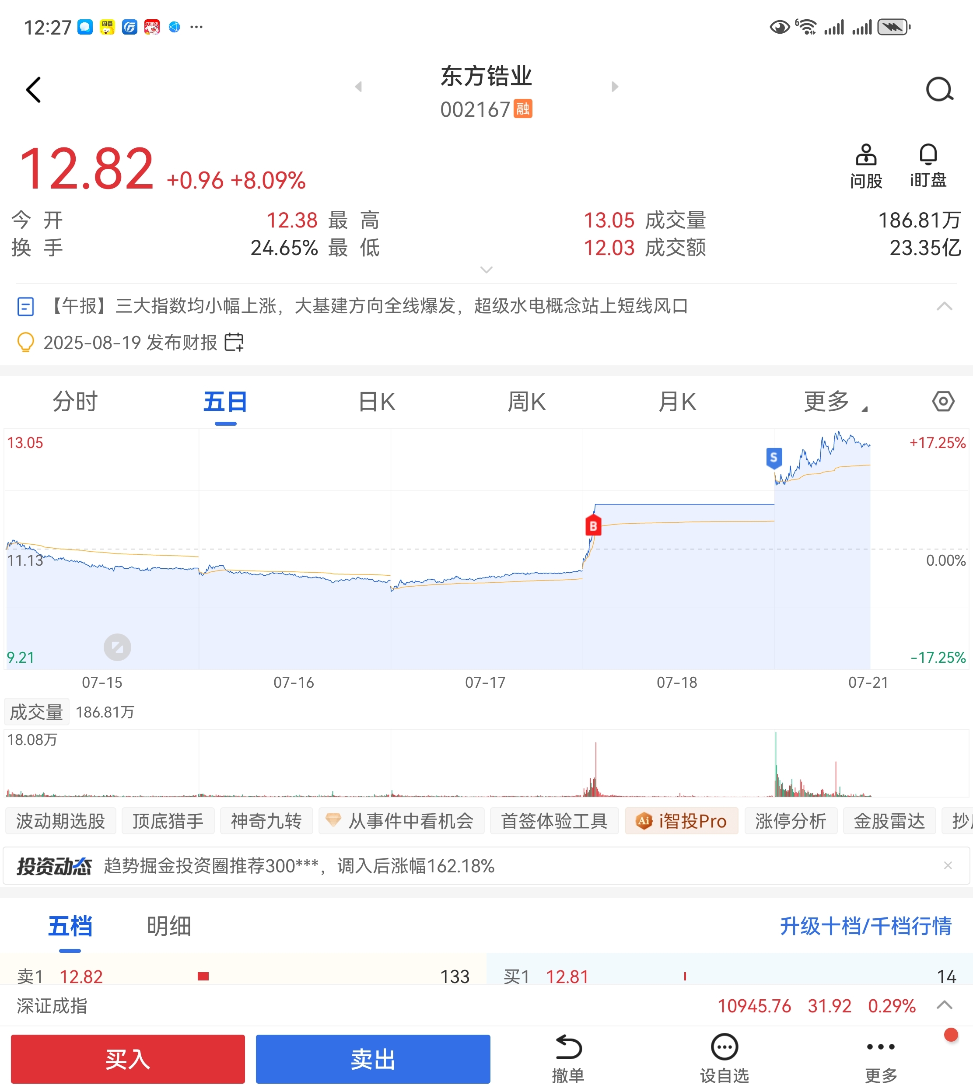973x1092 pixels.
Task: Tap the 趋势掘金投资圈 recommendation text
Action: click(299, 865)
